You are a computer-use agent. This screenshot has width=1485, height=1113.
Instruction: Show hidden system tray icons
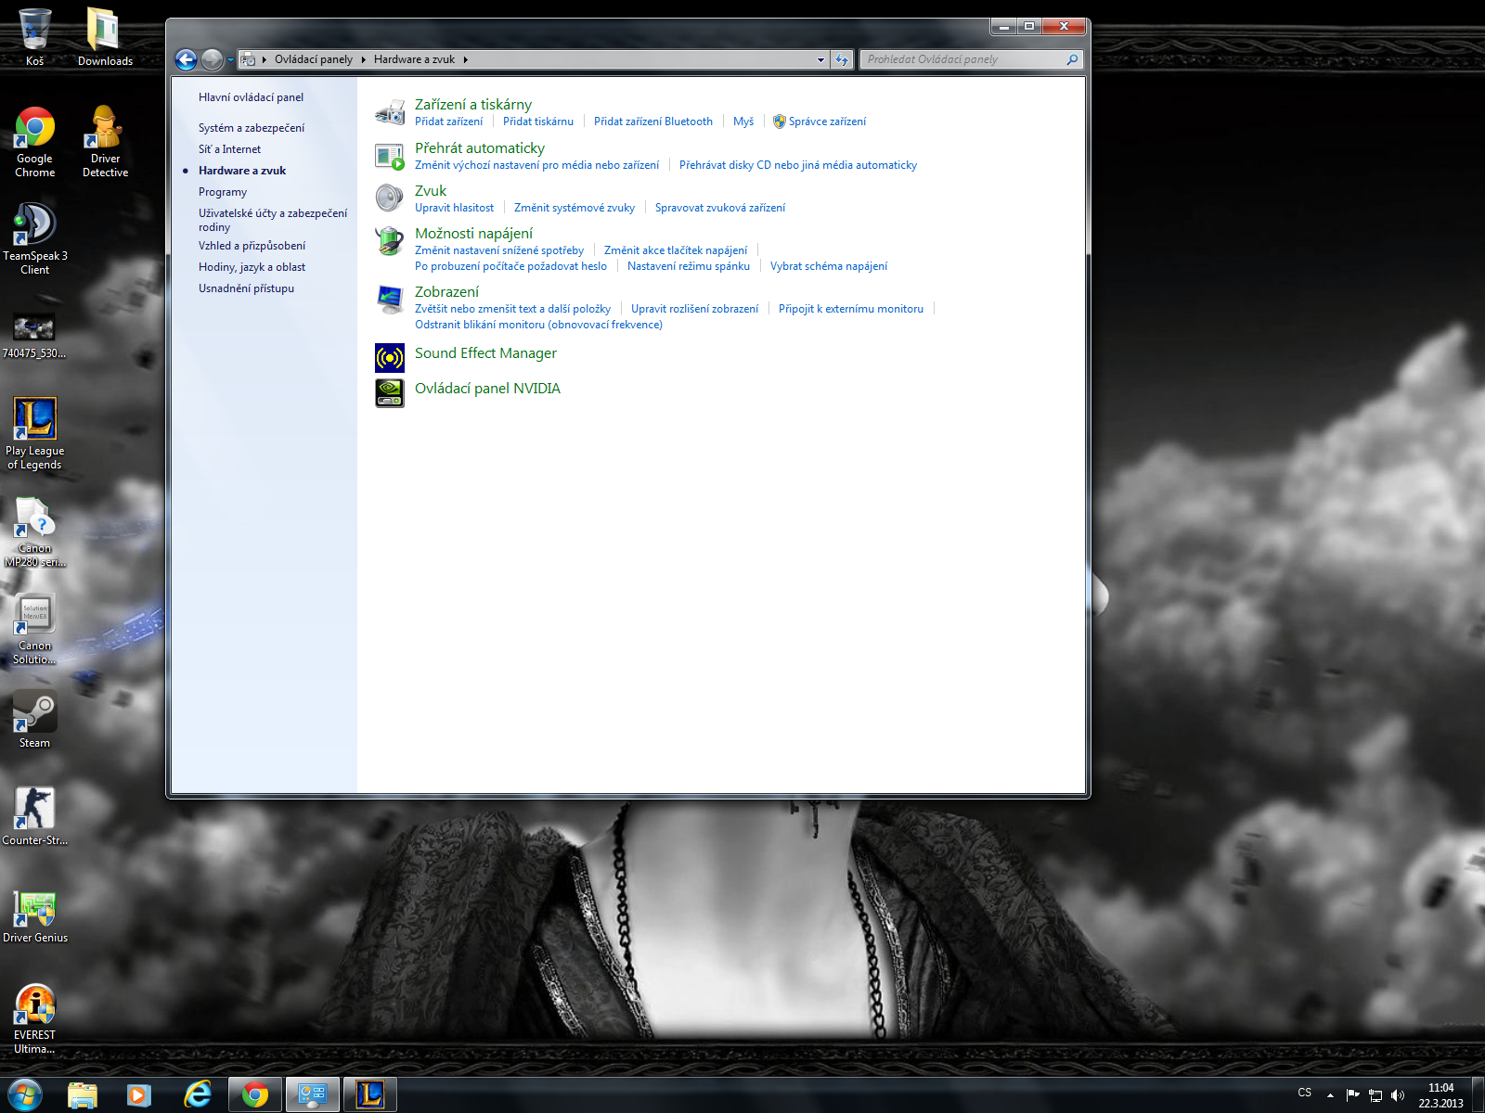1330,1095
